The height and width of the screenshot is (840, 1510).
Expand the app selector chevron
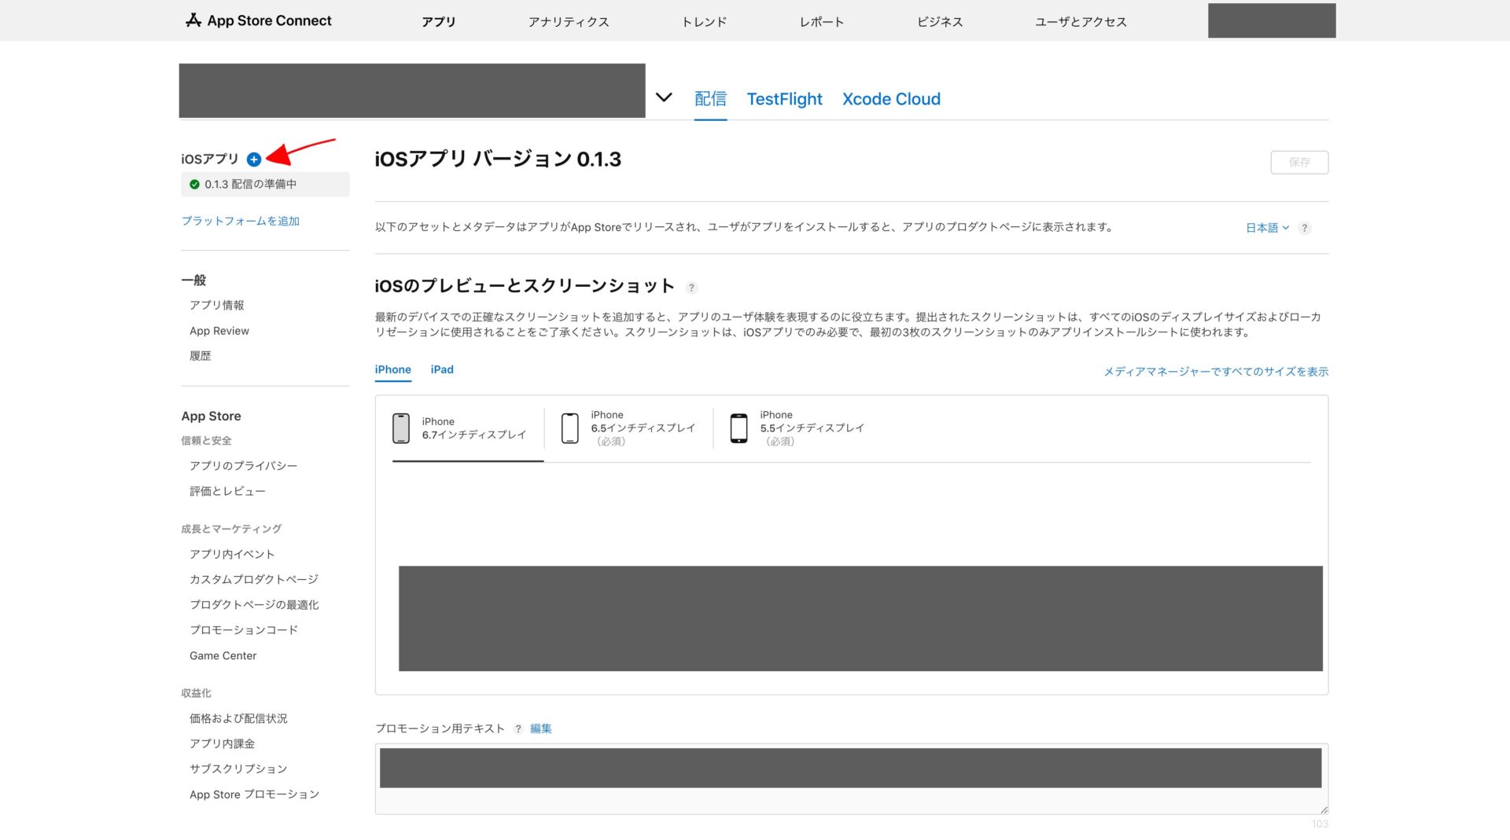(664, 97)
